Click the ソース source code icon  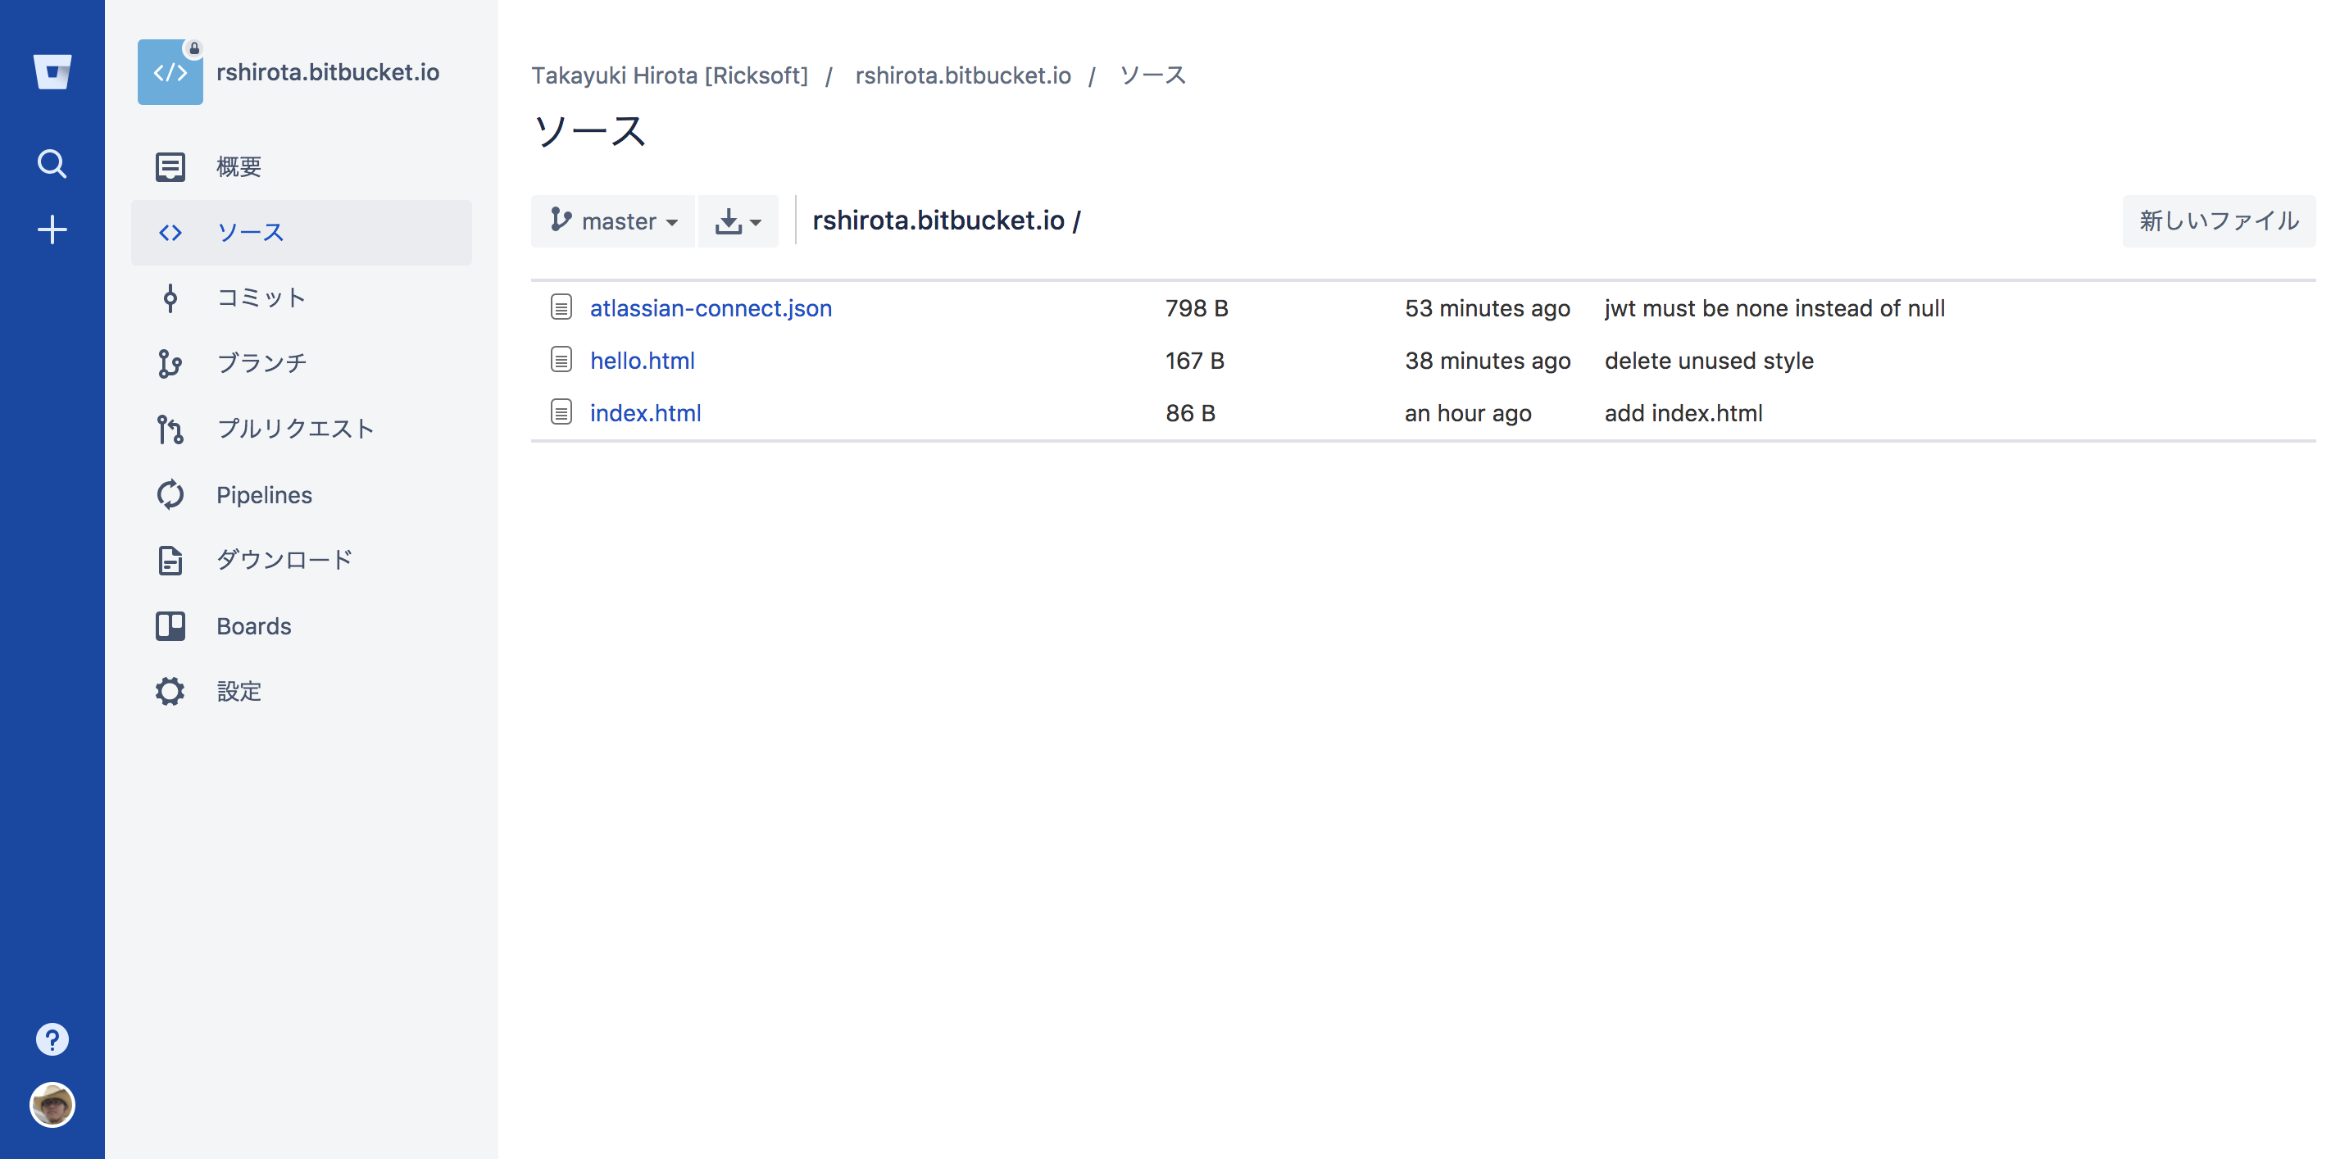170,233
